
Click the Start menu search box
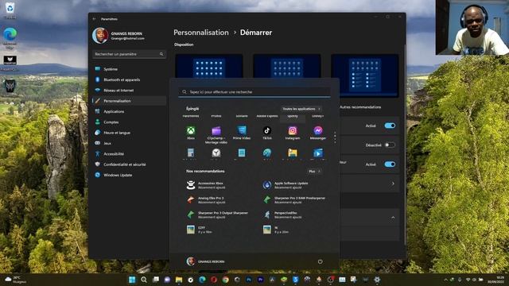pyautogui.click(x=254, y=92)
